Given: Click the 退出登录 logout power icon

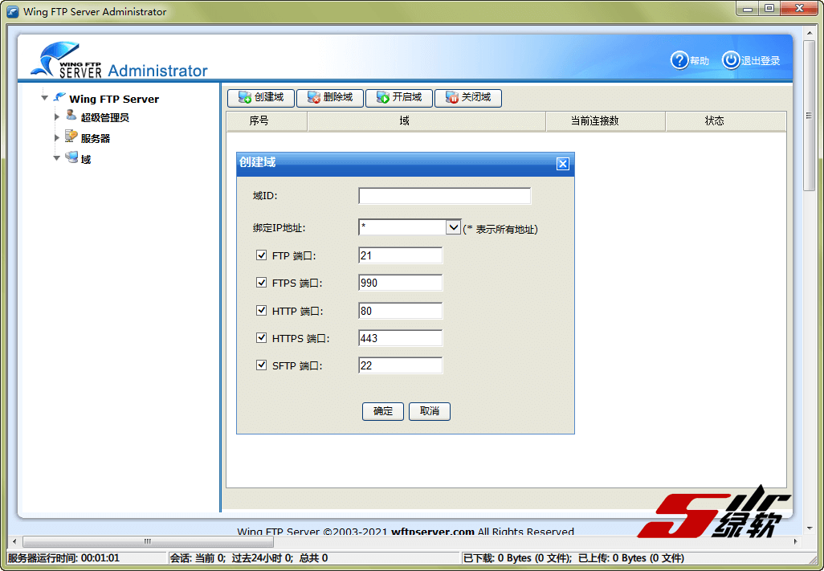Looking at the screenshot, I should [x=730, y=60].
